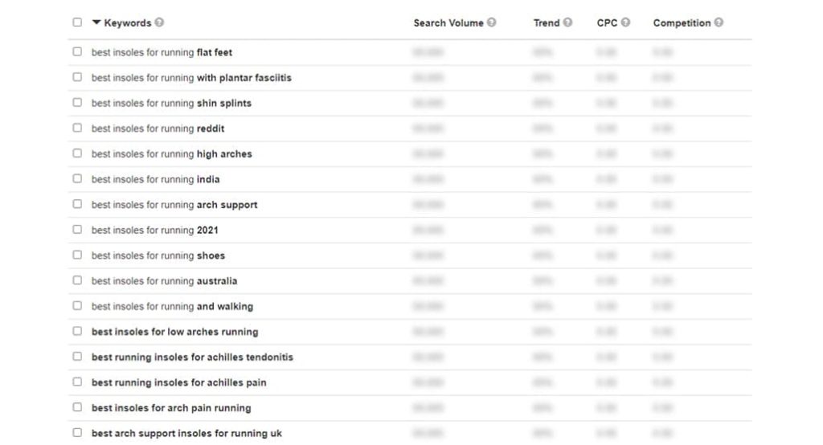823x445 pixels.
Task: Click the Search Volume help icon
Action: (491, 22)
